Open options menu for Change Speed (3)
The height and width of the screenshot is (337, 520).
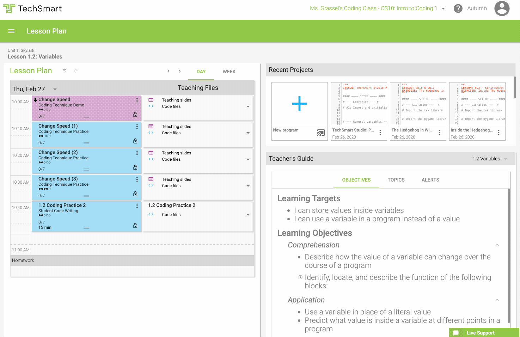[x=137, y=179]
